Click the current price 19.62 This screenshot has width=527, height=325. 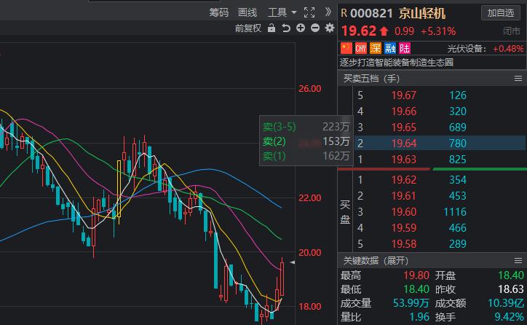tap(359, 31)
